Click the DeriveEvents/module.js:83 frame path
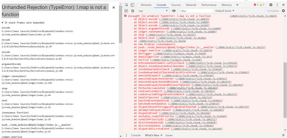The image size is (287, 138). click(59, 57)
